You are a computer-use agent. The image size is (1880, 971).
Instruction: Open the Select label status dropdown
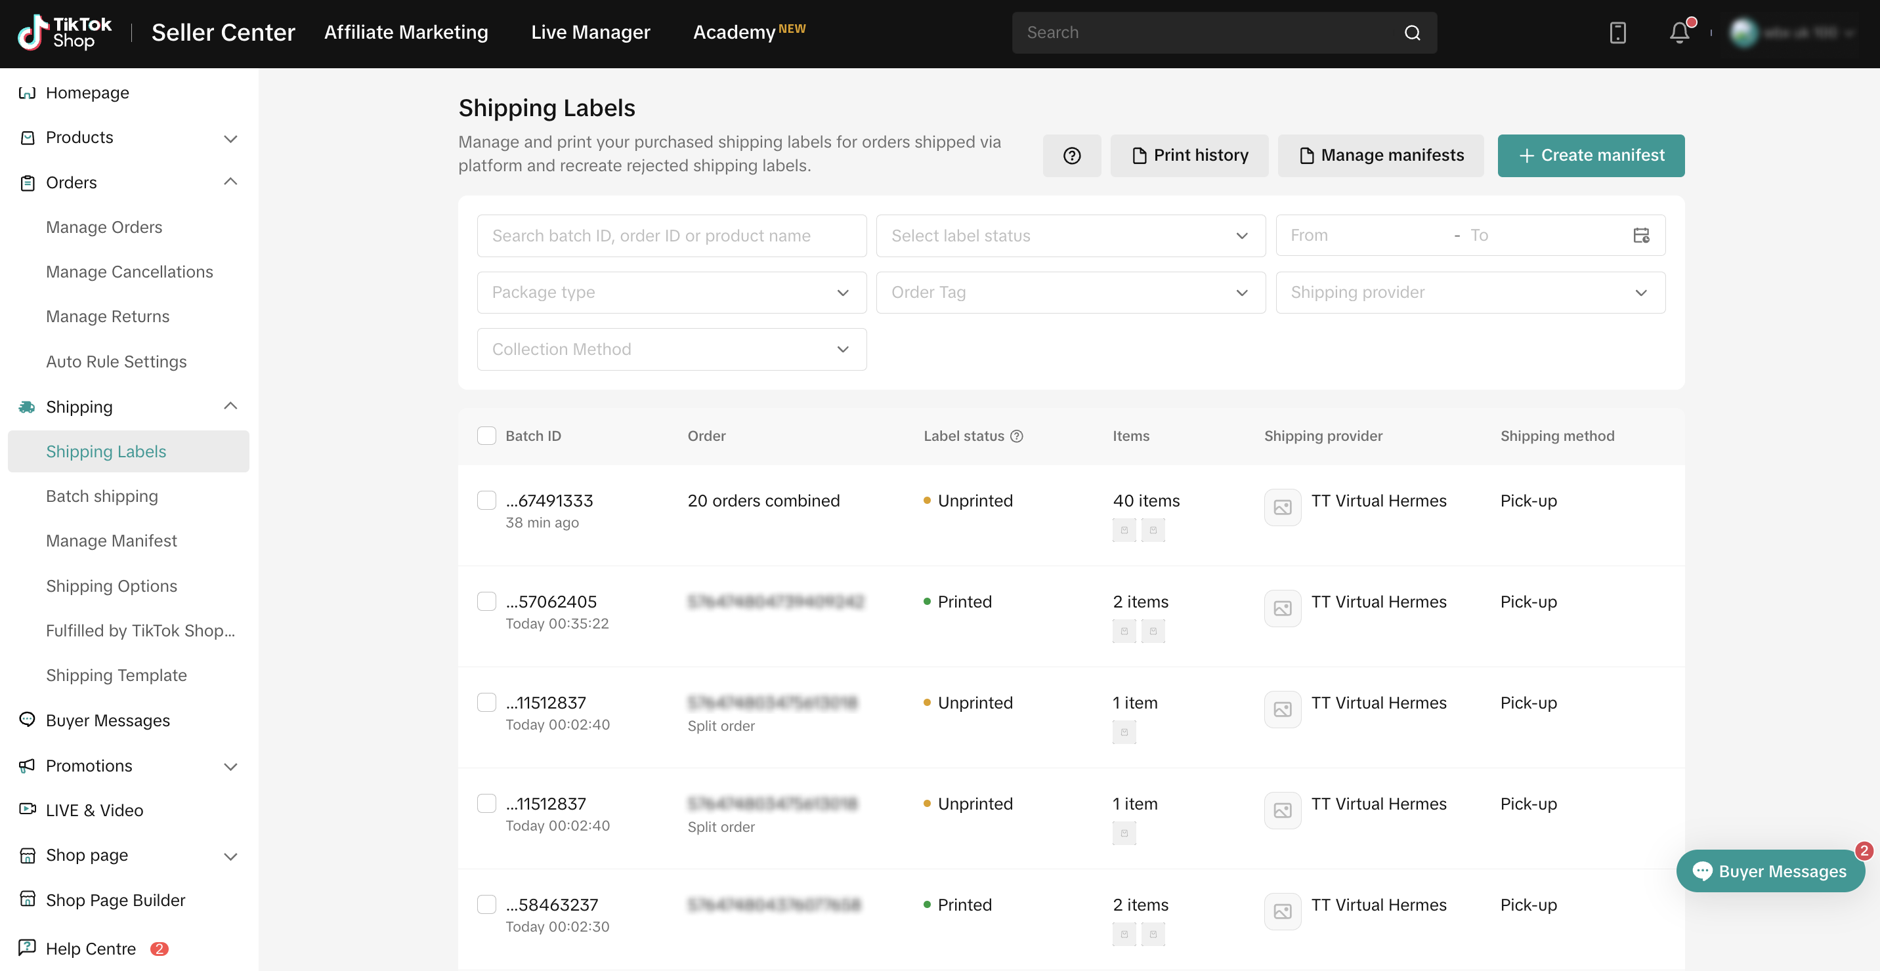(x=1070, y=236)
